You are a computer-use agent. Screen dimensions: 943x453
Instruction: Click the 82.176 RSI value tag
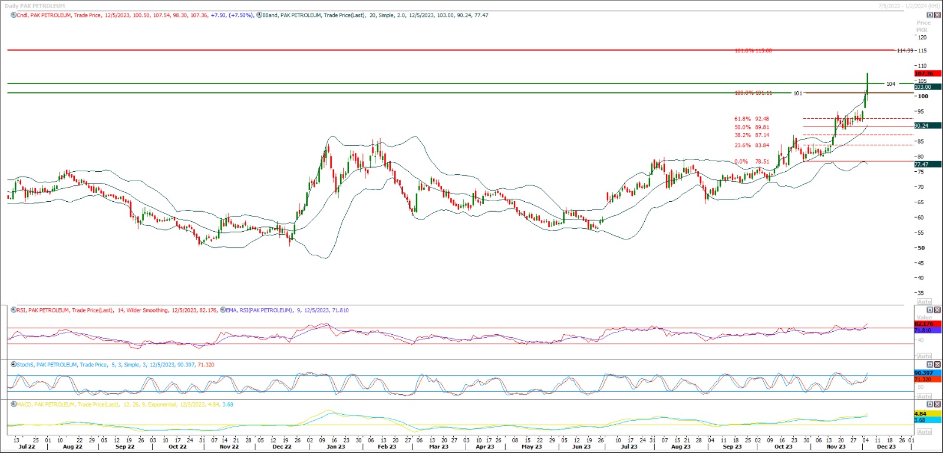click(928, 324)
